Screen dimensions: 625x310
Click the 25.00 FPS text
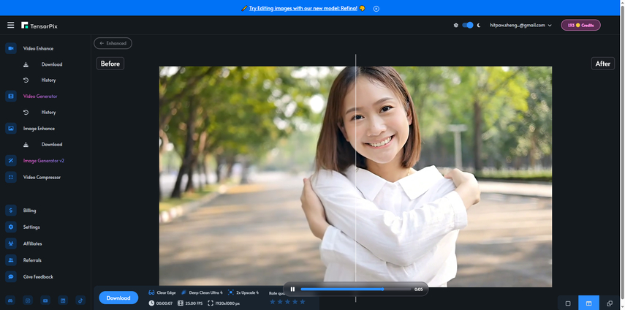[x=193, y=303]
